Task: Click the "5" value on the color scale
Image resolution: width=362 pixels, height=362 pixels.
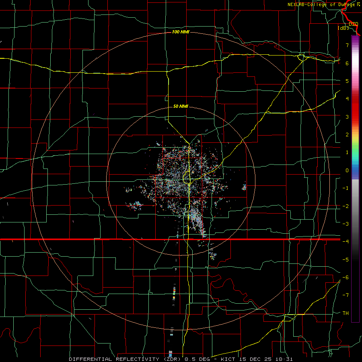Action: (x=347, y=81)
